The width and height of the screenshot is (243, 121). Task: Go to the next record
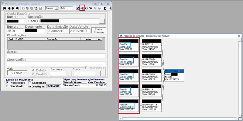[13, 8]
